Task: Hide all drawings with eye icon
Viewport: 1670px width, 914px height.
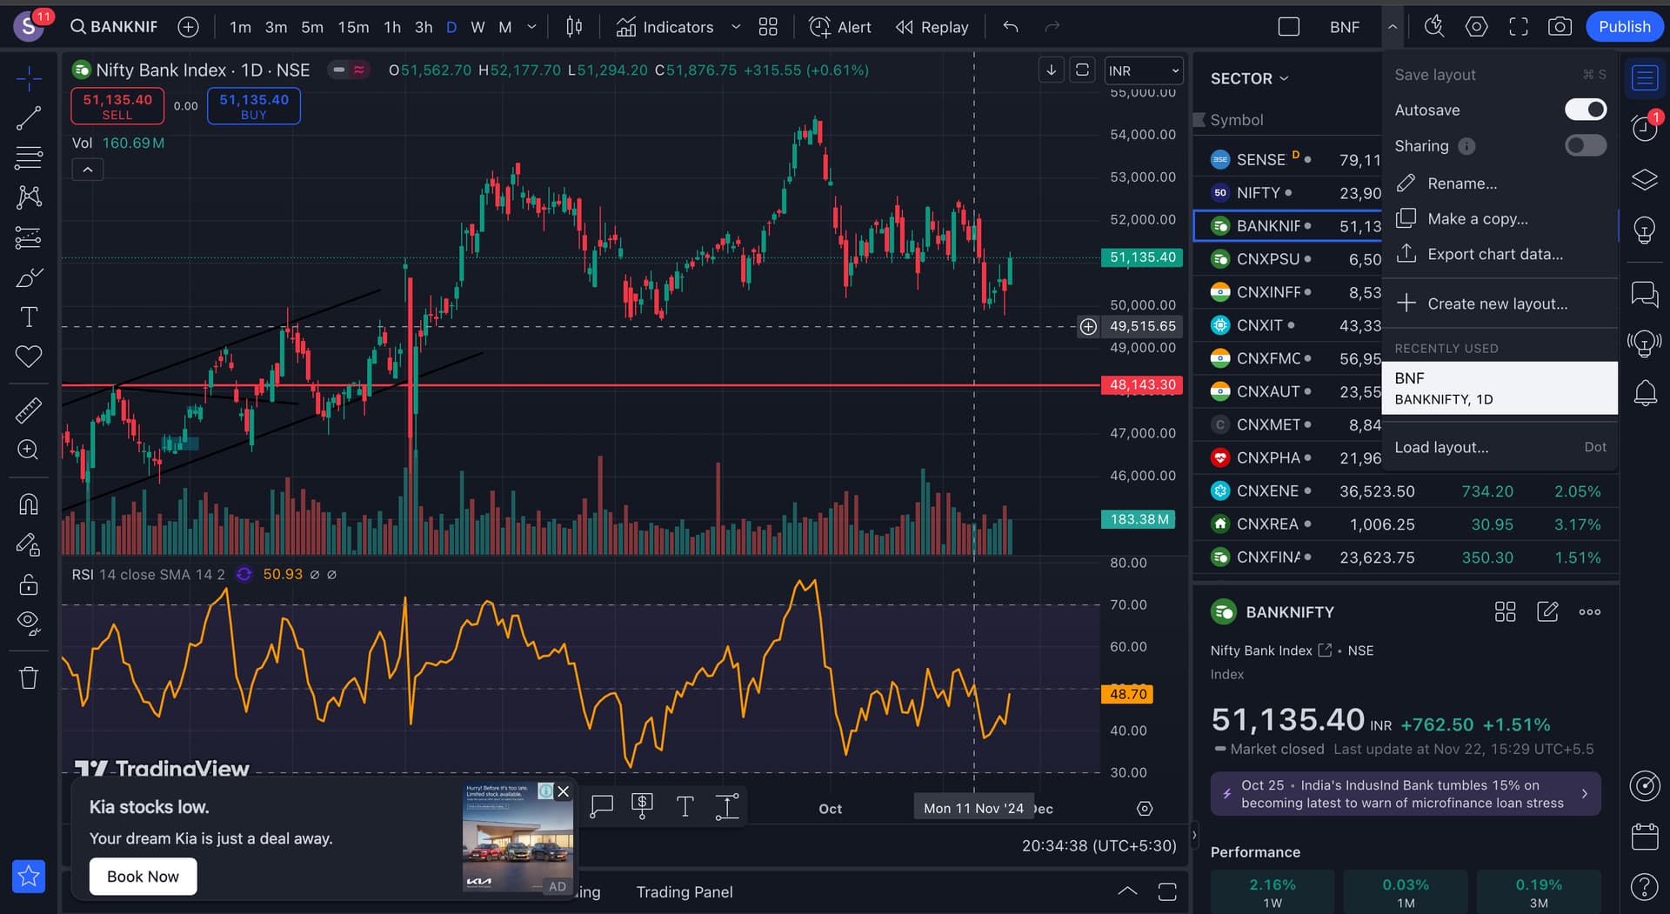Action: click(x=29, y=623)
